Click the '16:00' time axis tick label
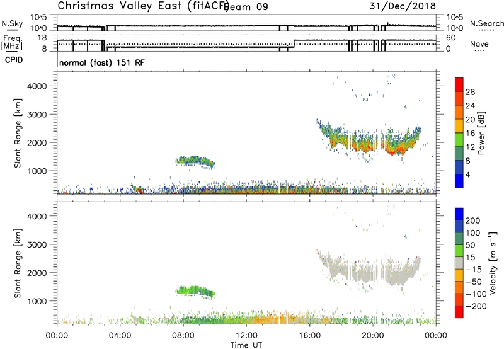 click(309, 336)
